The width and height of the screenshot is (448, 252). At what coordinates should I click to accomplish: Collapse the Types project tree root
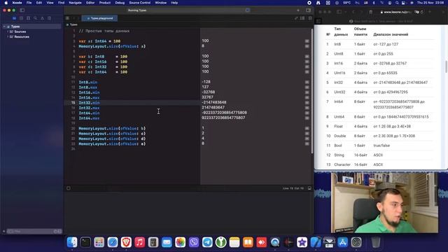point(4,27)
